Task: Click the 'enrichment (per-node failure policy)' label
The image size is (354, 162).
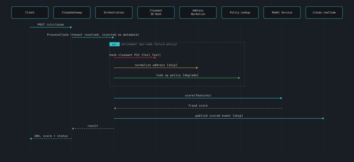Action: 149,44
